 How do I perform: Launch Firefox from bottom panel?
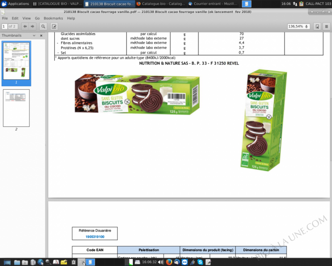pos(169,262)
